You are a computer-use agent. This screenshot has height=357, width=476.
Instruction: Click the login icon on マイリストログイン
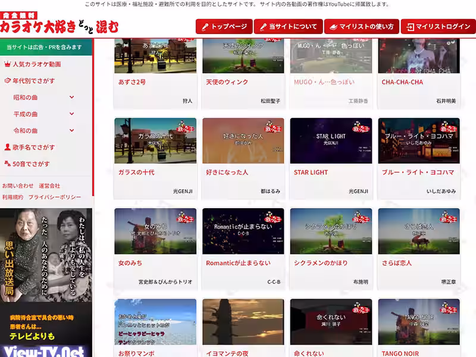411,27
